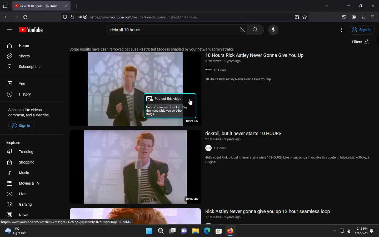Viewport: 379px width, 237px height.
Task: Open a new tab with plus button
Action: [x=76, y=6]
